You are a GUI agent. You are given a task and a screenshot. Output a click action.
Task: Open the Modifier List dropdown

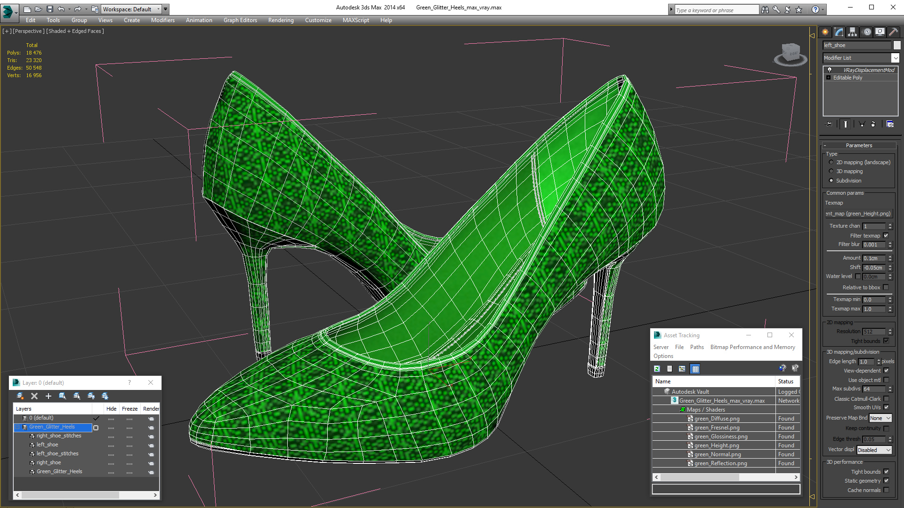tap(895, 58)
